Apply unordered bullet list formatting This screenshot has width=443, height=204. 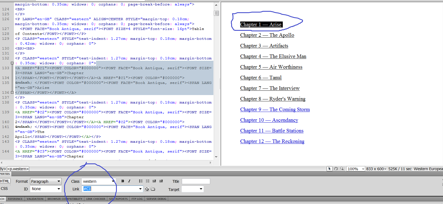141,181
